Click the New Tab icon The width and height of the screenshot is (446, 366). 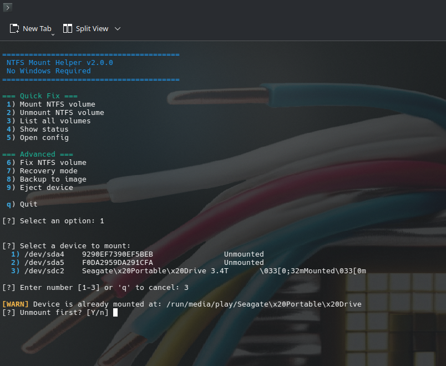point(15,28)
